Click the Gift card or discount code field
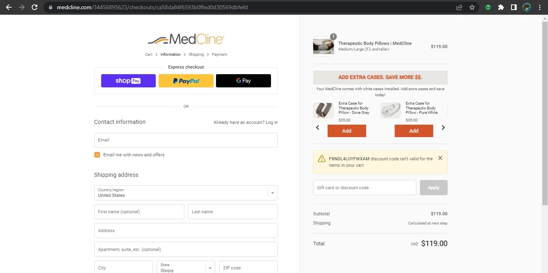Screen dimensions: 548x273 click(365, 188)
